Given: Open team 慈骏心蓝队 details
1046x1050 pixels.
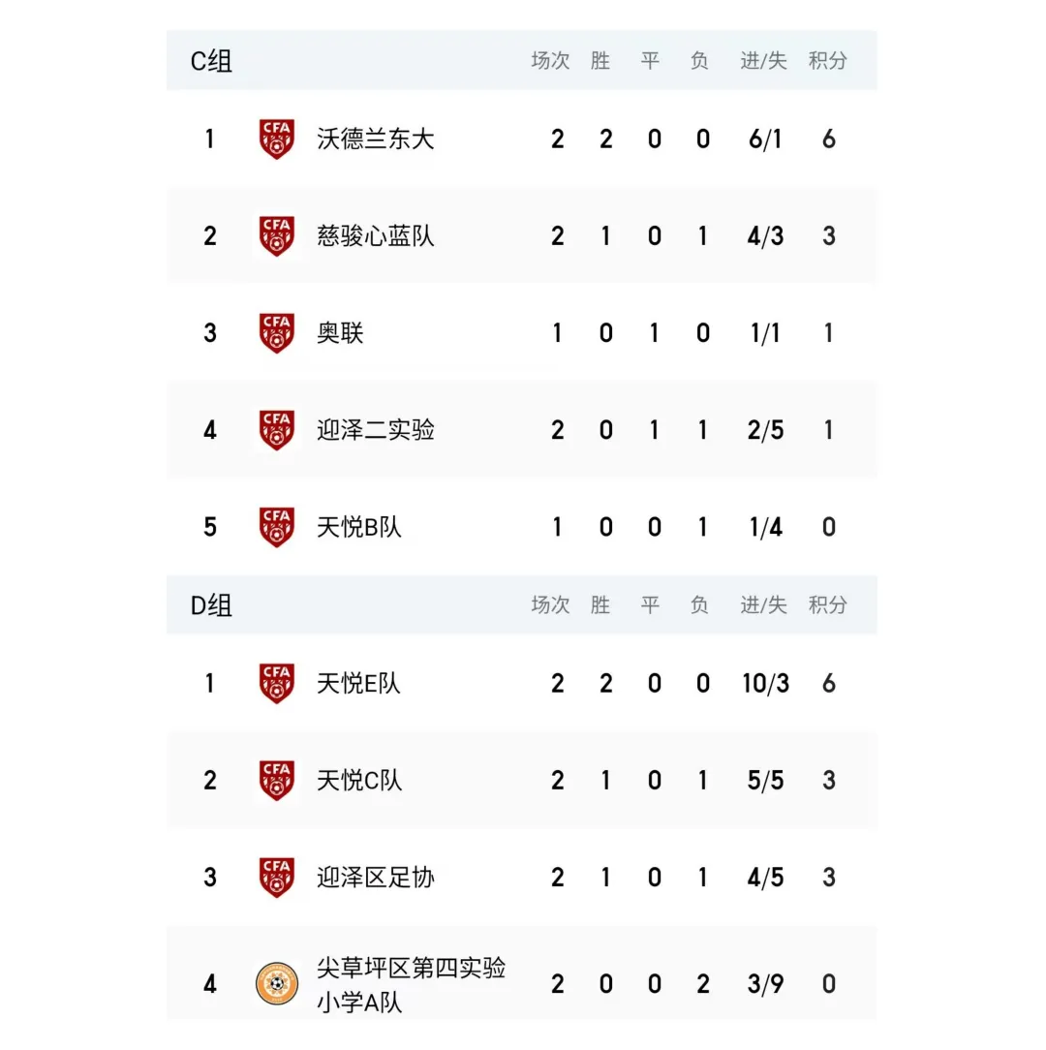Looking at the screenshot, I should coord(376,236).
